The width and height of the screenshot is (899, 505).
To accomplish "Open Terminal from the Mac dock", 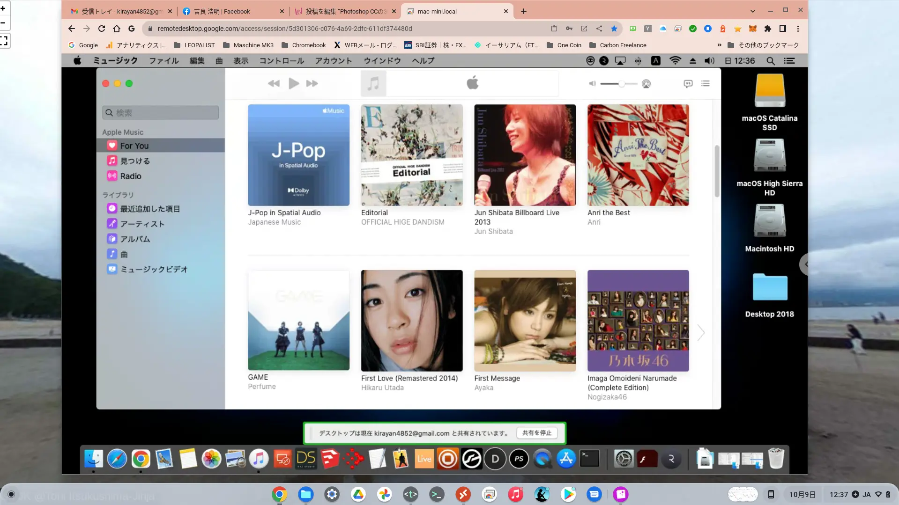I will click(589, 459).
